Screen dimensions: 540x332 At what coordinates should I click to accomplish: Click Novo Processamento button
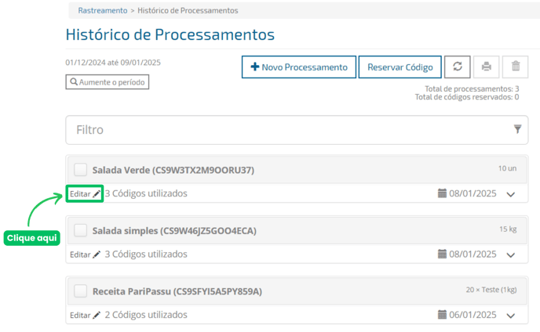pos(298,67)
